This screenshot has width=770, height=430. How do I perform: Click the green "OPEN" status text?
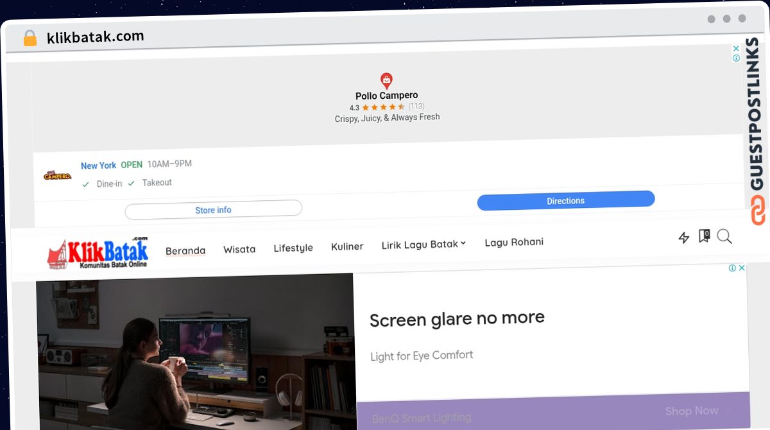132,165
